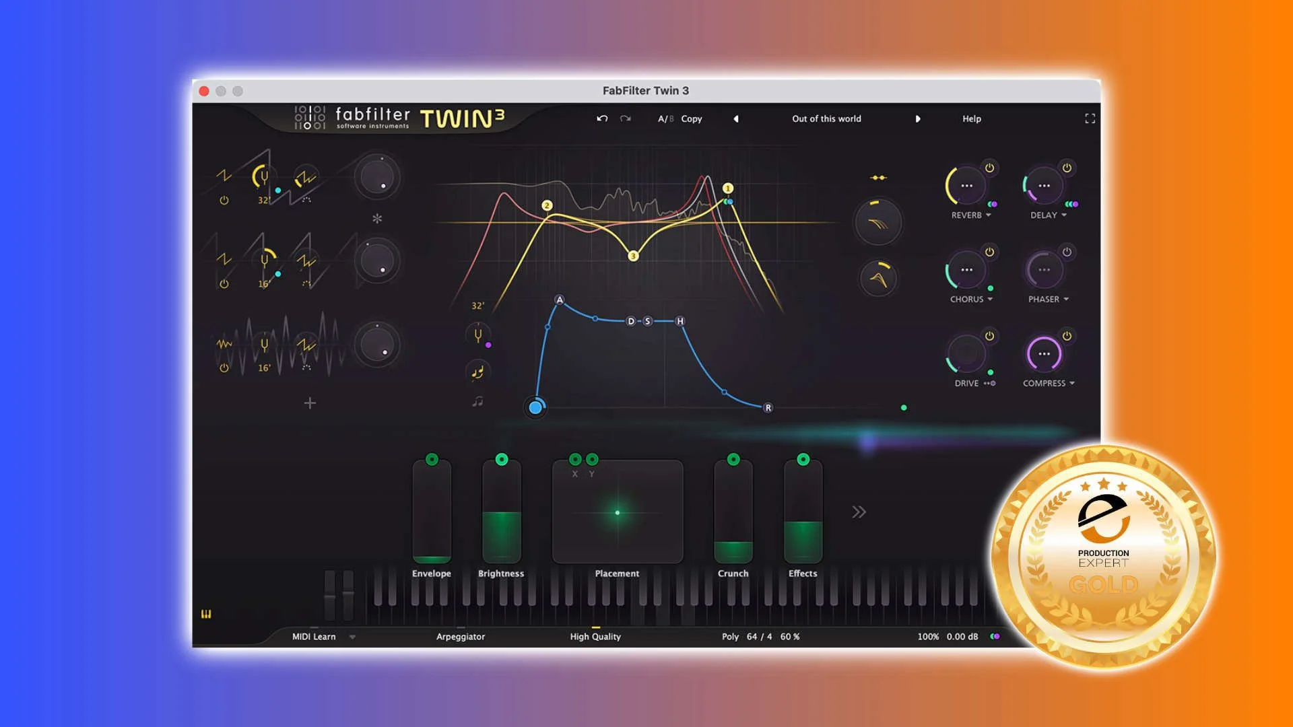Open the 'Out of this world' preset browser
The width and height of the screenshot is (1293, 727).
point(827,118)
